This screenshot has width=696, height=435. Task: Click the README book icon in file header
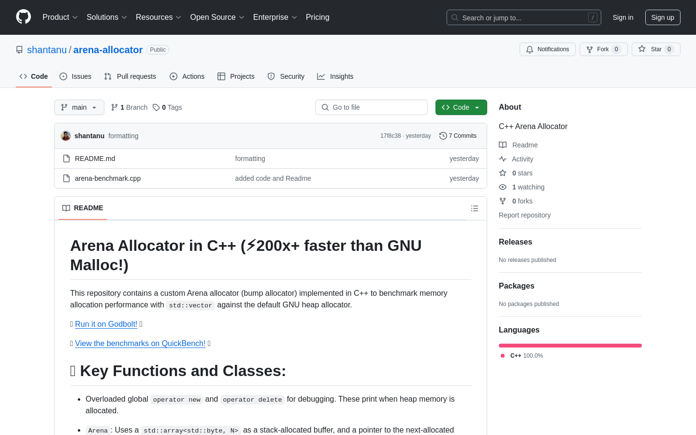pos(66,208)
